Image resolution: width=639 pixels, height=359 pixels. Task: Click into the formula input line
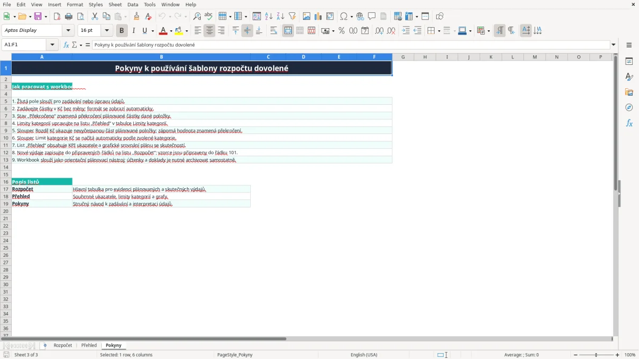coord(351,45)
